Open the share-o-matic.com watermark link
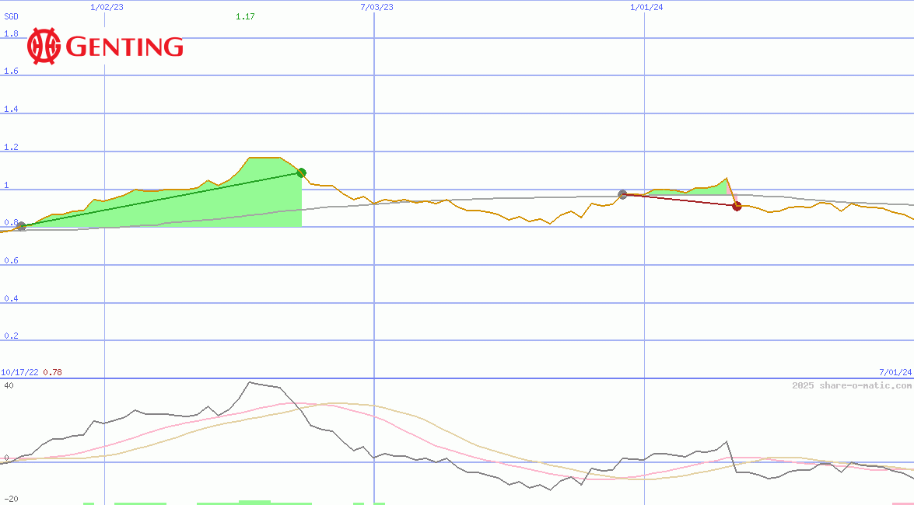The width and height of the screenshot is (914, 505). click(x=852, y=385)
